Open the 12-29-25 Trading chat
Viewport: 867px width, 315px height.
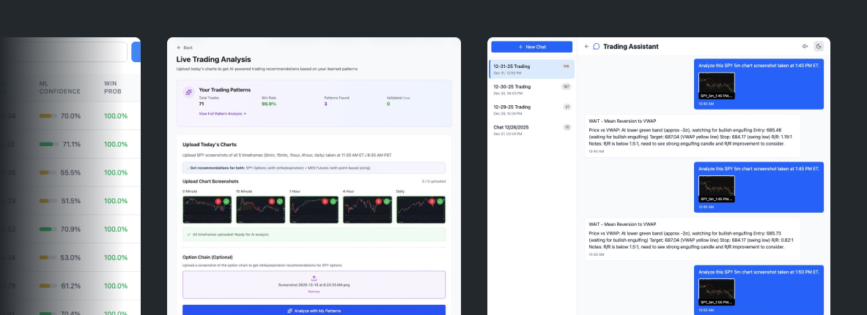(532, 109)
